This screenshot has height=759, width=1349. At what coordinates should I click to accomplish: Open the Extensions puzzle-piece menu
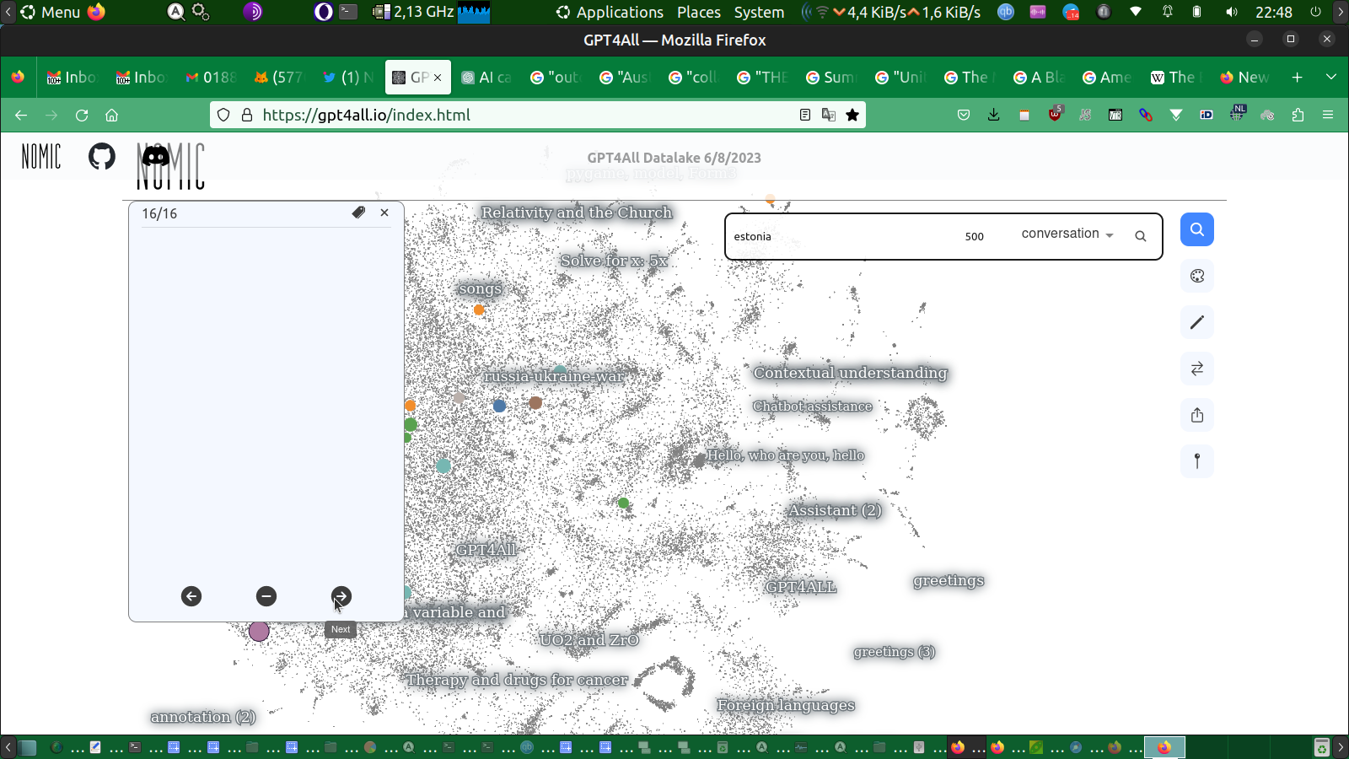(x=1298, y=115)
